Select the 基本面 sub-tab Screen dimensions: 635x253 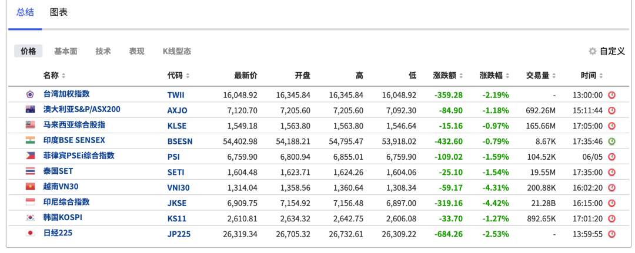point(66,51)
